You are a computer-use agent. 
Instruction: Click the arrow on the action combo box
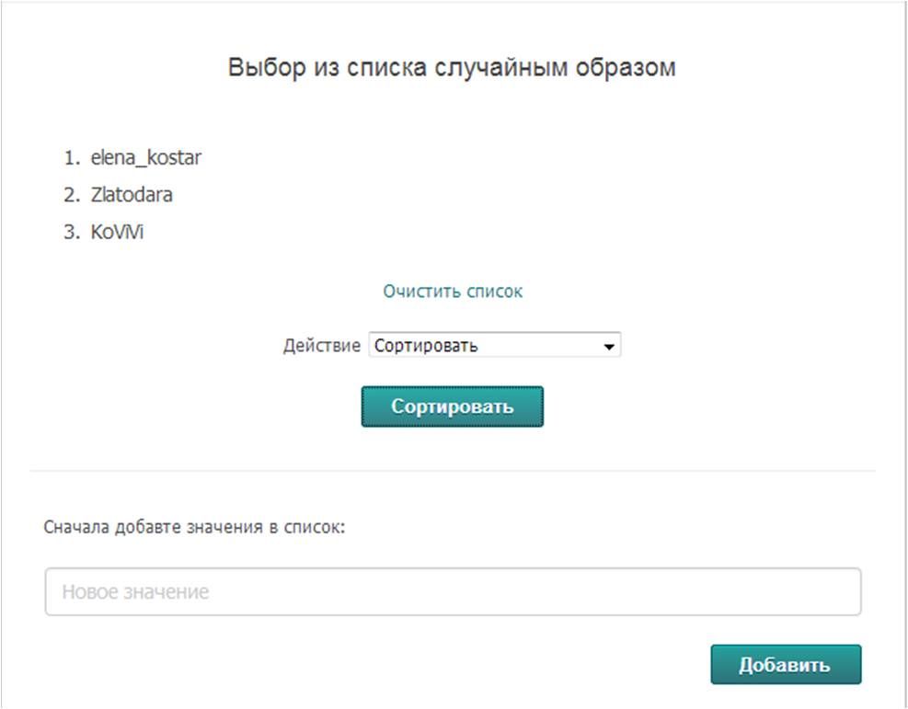pyautogui.click(x=607, y=347)
